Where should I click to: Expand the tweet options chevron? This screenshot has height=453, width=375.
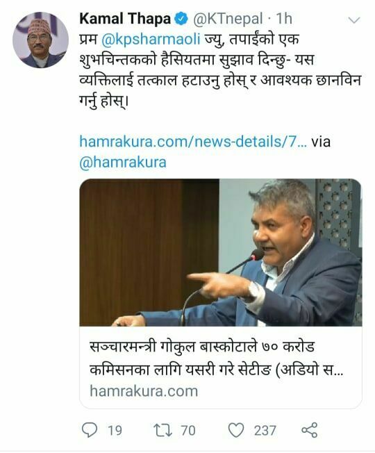[354, 20]
